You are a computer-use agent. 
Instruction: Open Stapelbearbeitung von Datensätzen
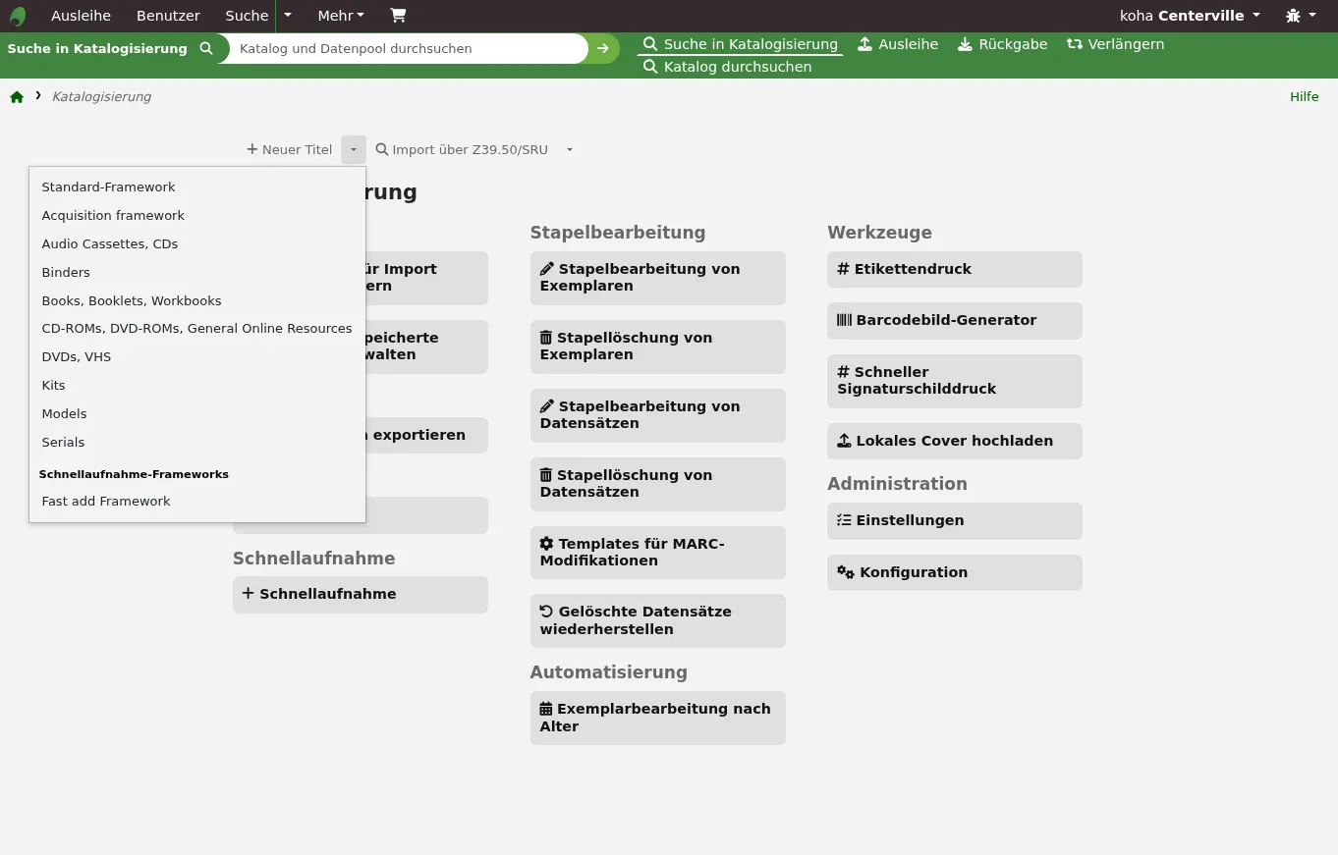point(658,415)
